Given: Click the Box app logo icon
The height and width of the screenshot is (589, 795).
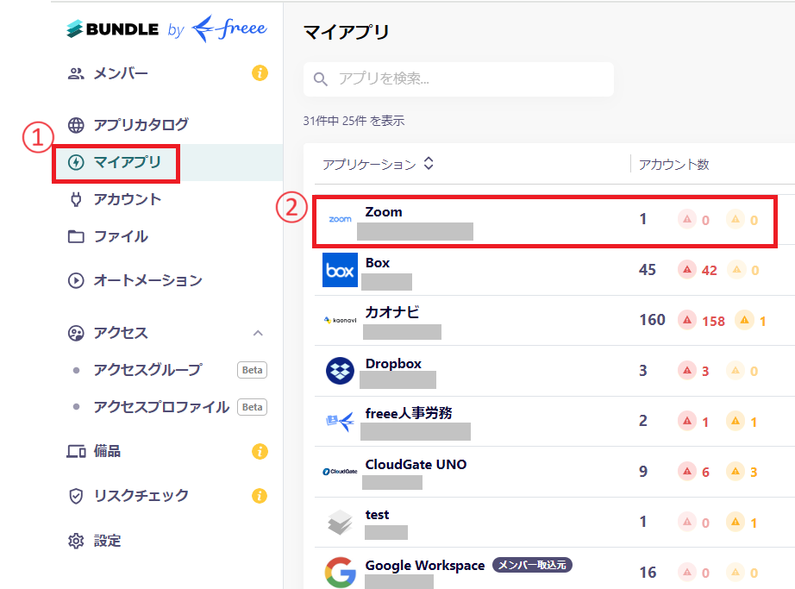Looking at the screenshot, I should point(340,271).
